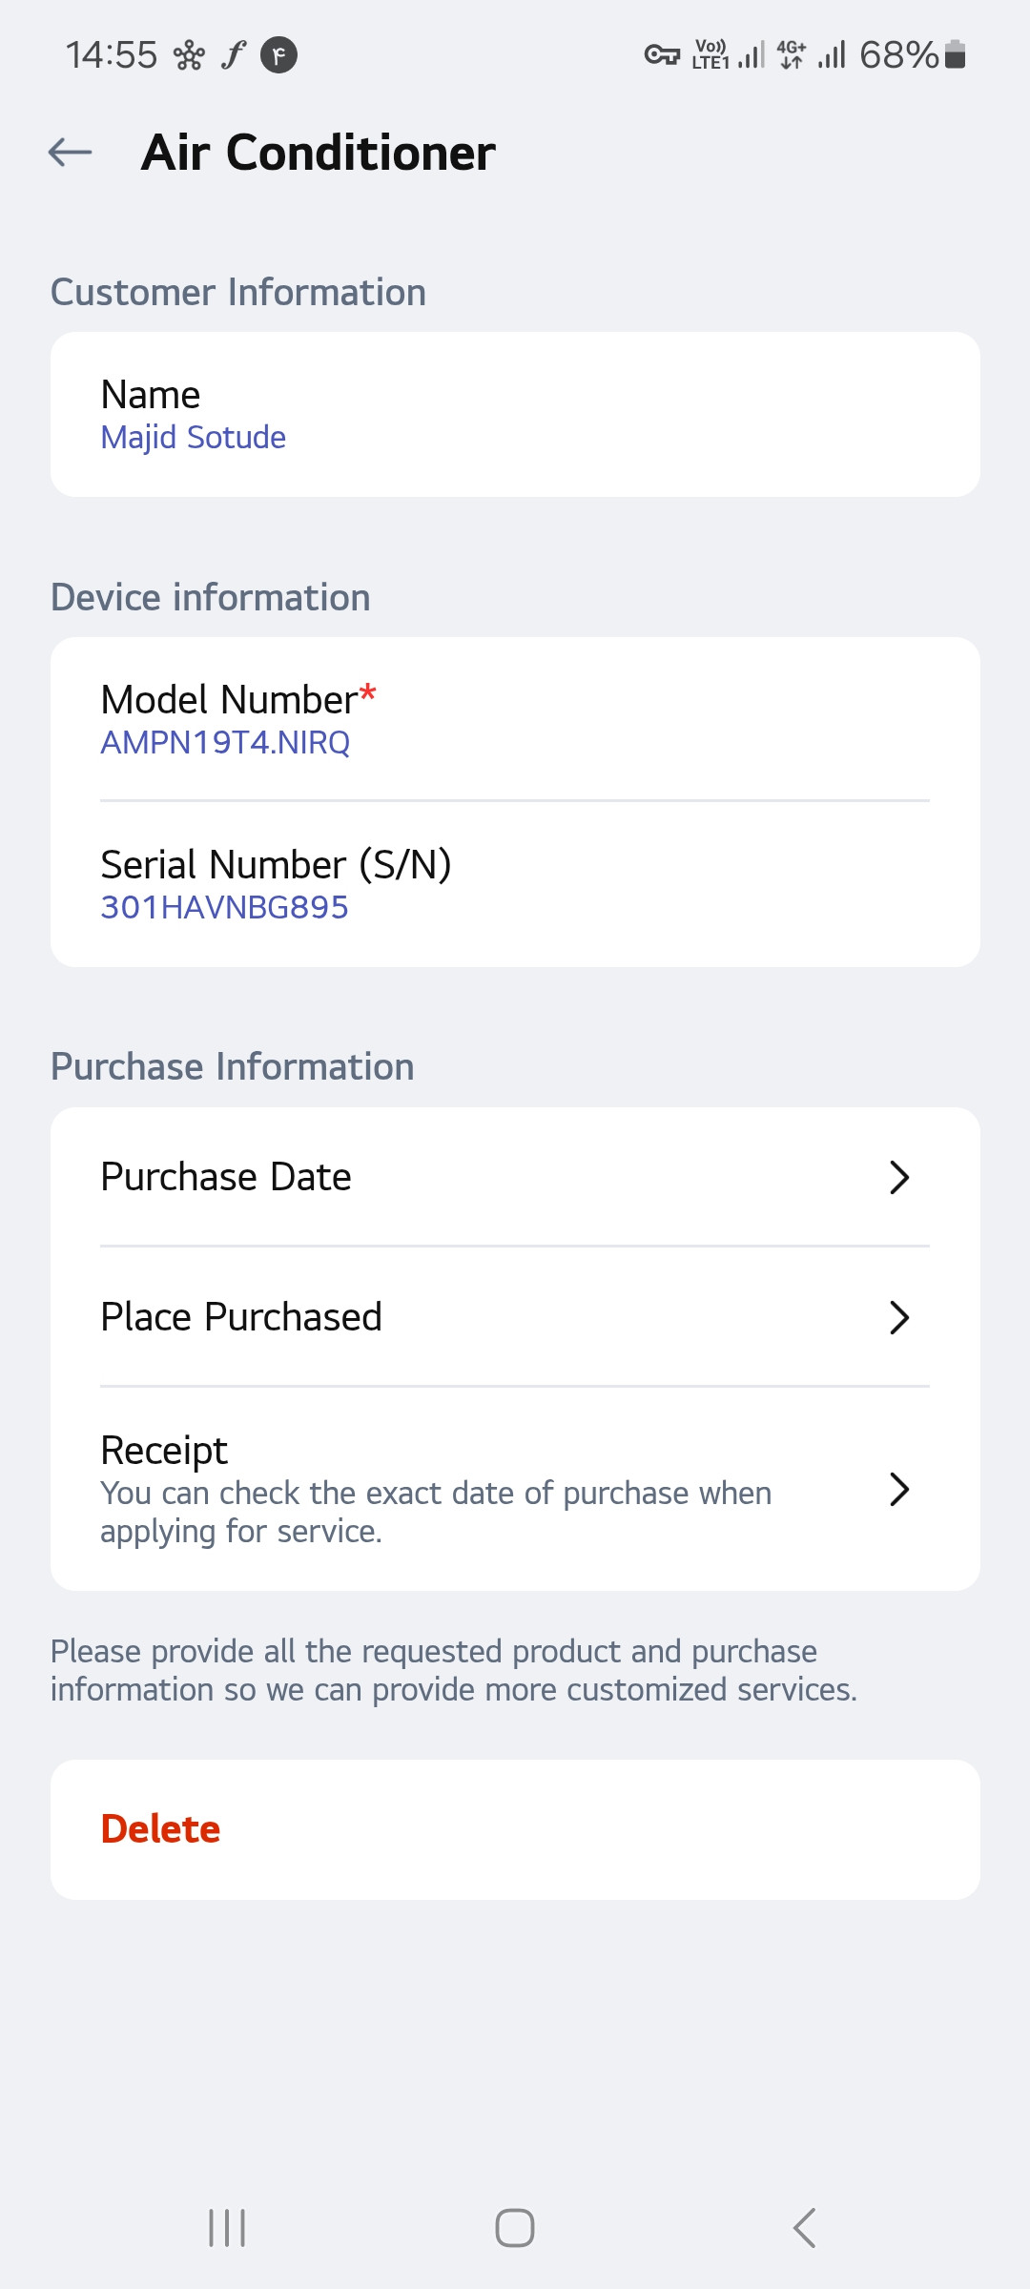Edit the Model Number field AMPN19T4.NIRQ

(225, 742)
